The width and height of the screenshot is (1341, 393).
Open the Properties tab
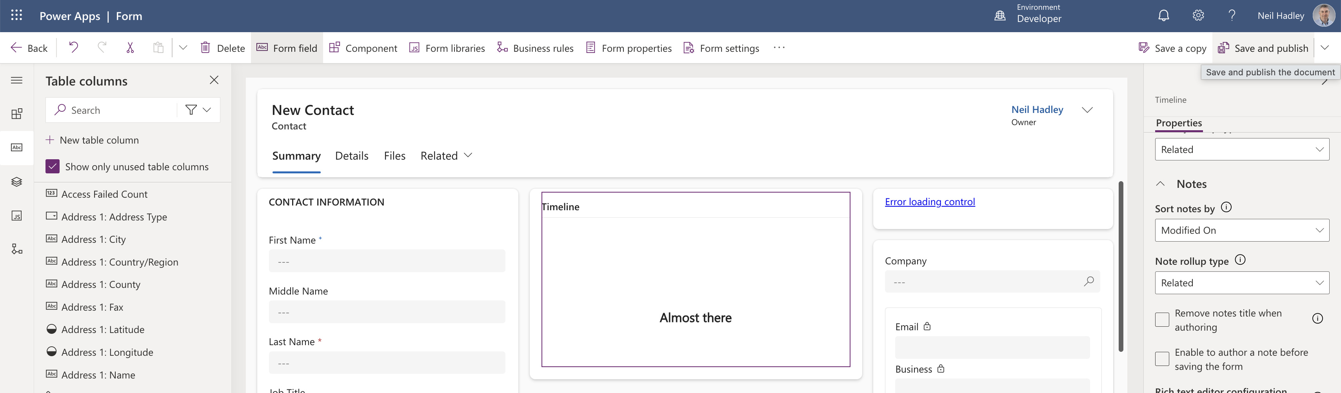click(x=1179, y=123)
